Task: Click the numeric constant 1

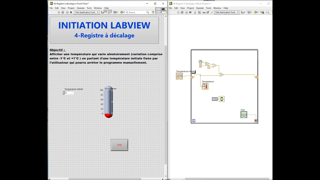Action: click(209, 67)
